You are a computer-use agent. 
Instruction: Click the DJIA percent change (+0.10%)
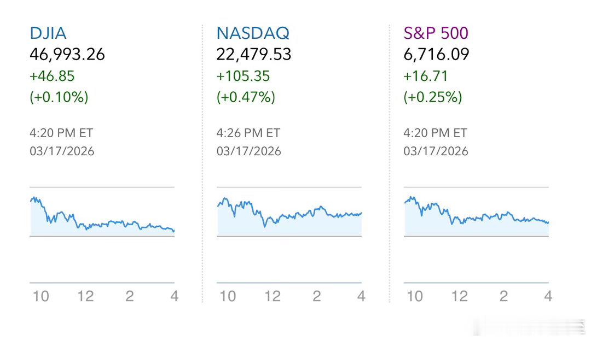[59, 97]
